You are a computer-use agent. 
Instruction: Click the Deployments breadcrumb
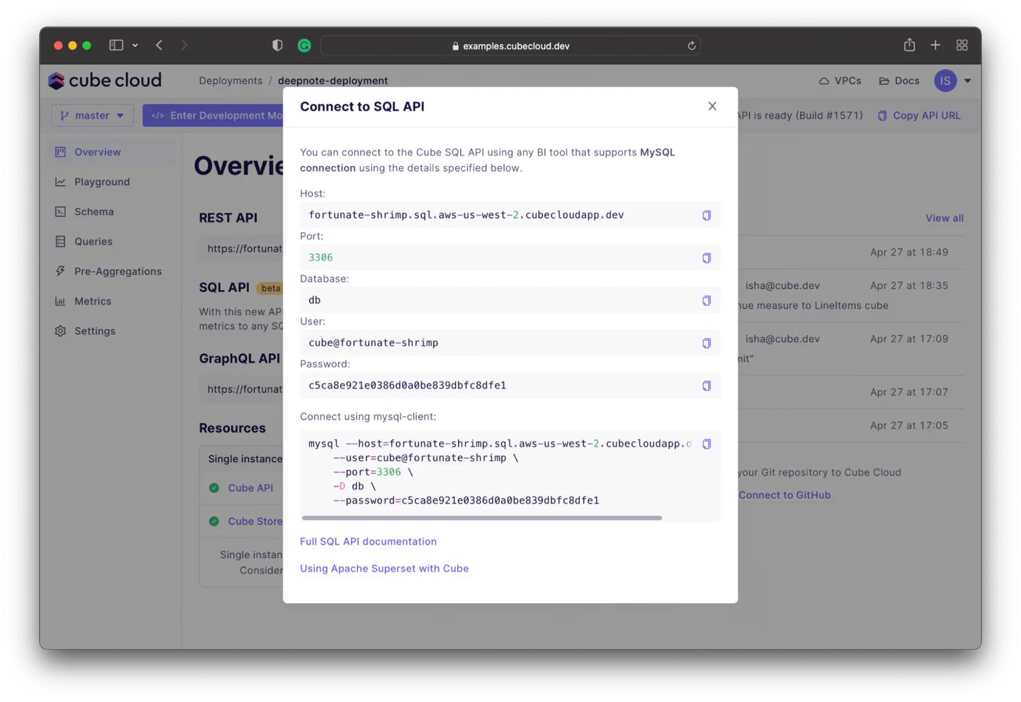(x=230, y=80)
